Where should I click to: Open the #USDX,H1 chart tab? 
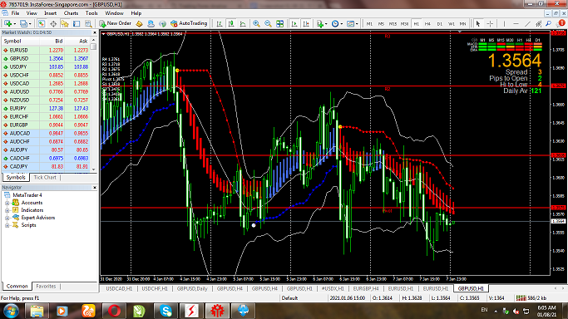[x=333, y=288]
